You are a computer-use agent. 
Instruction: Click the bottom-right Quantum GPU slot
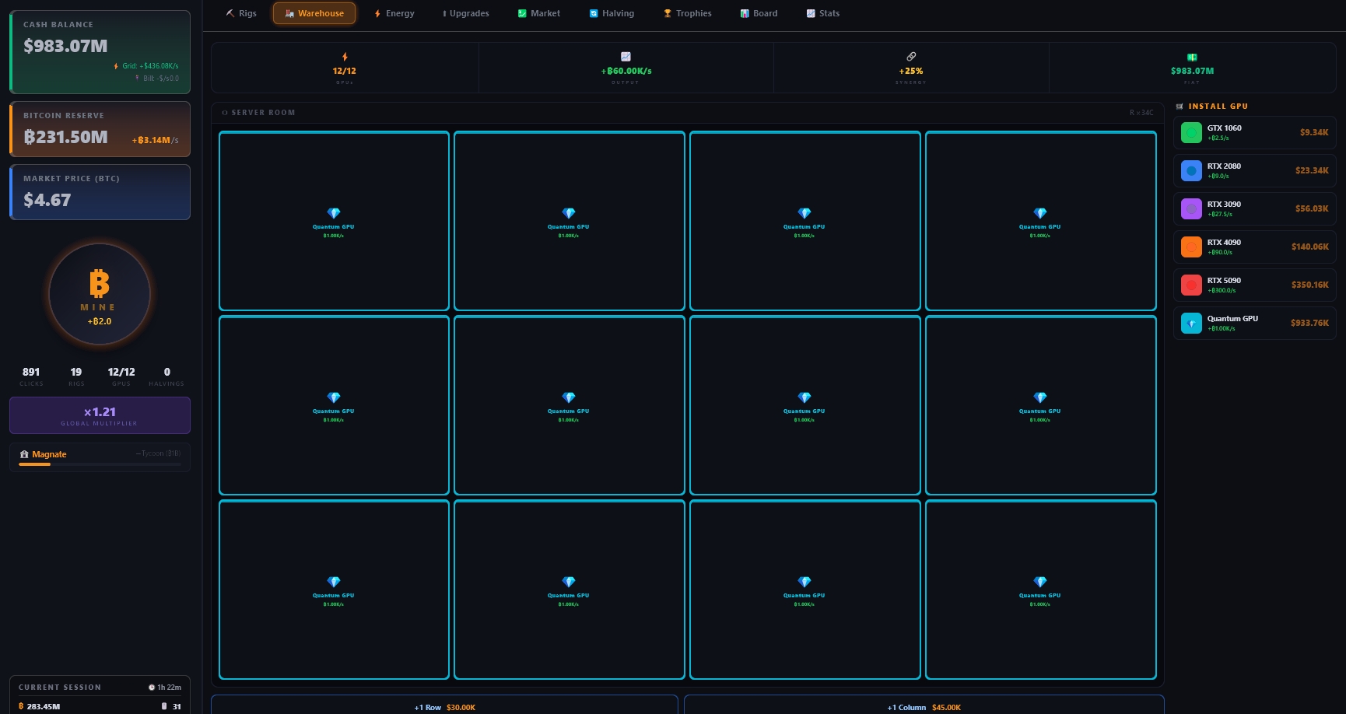1040,590
